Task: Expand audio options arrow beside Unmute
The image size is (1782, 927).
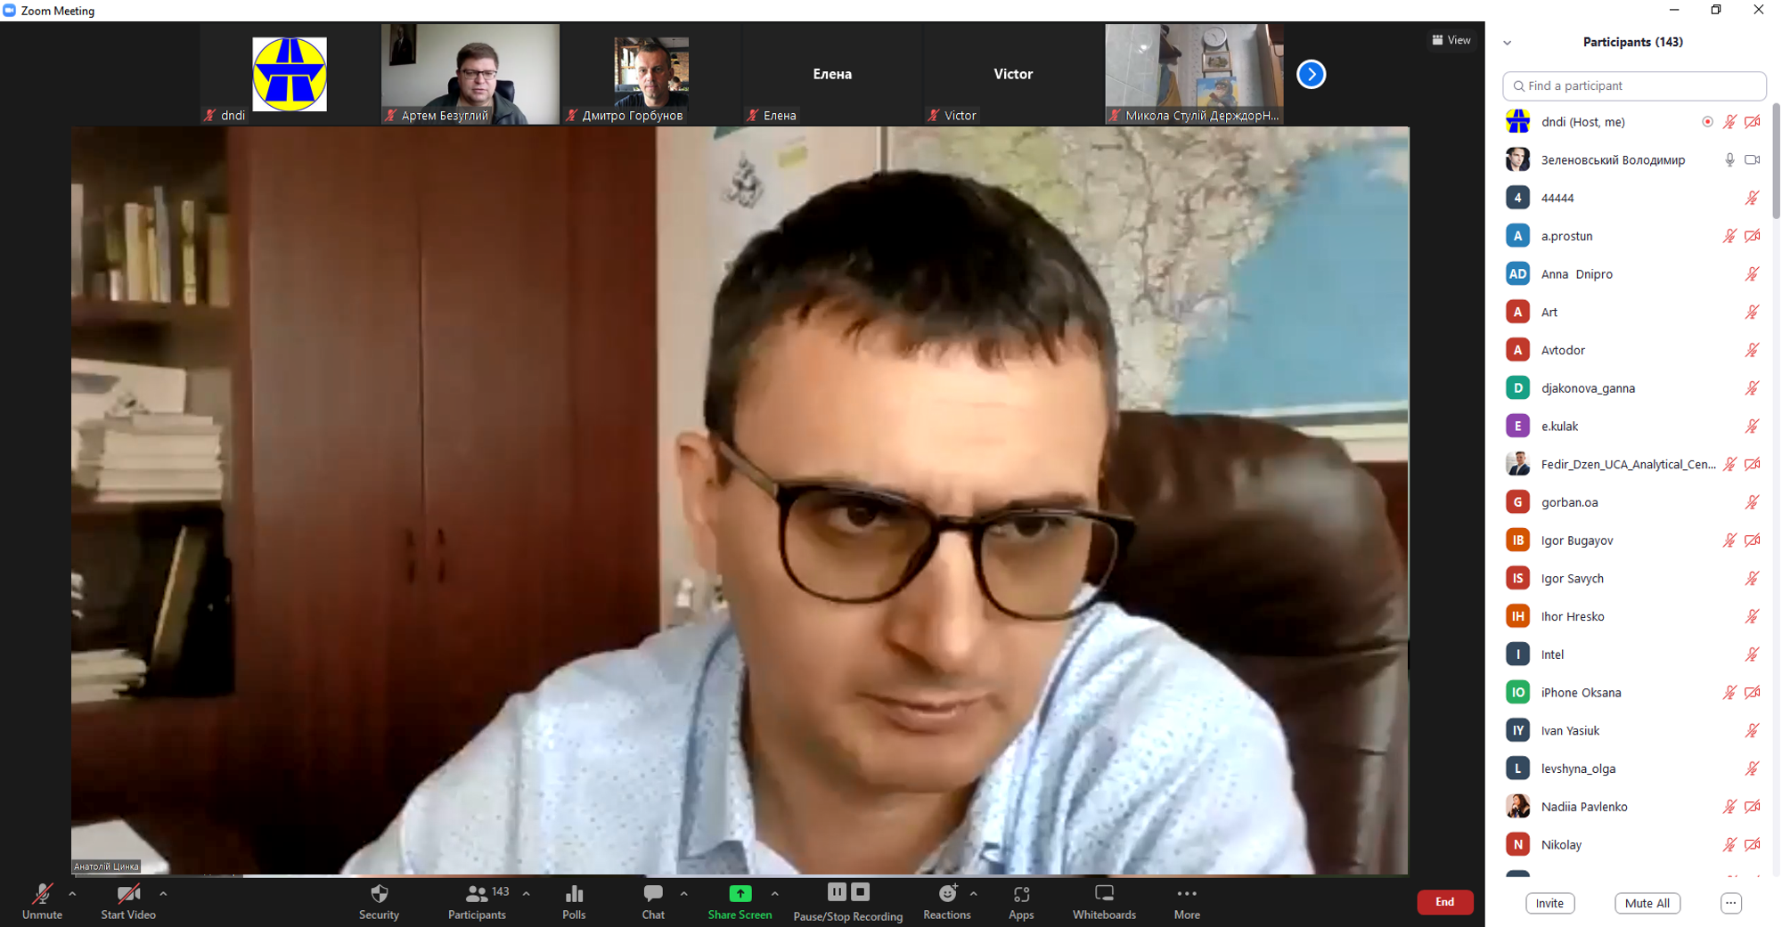Action: click(x=72, y=893)
